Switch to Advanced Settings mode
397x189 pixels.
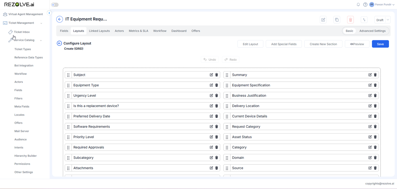pos(372,31)
